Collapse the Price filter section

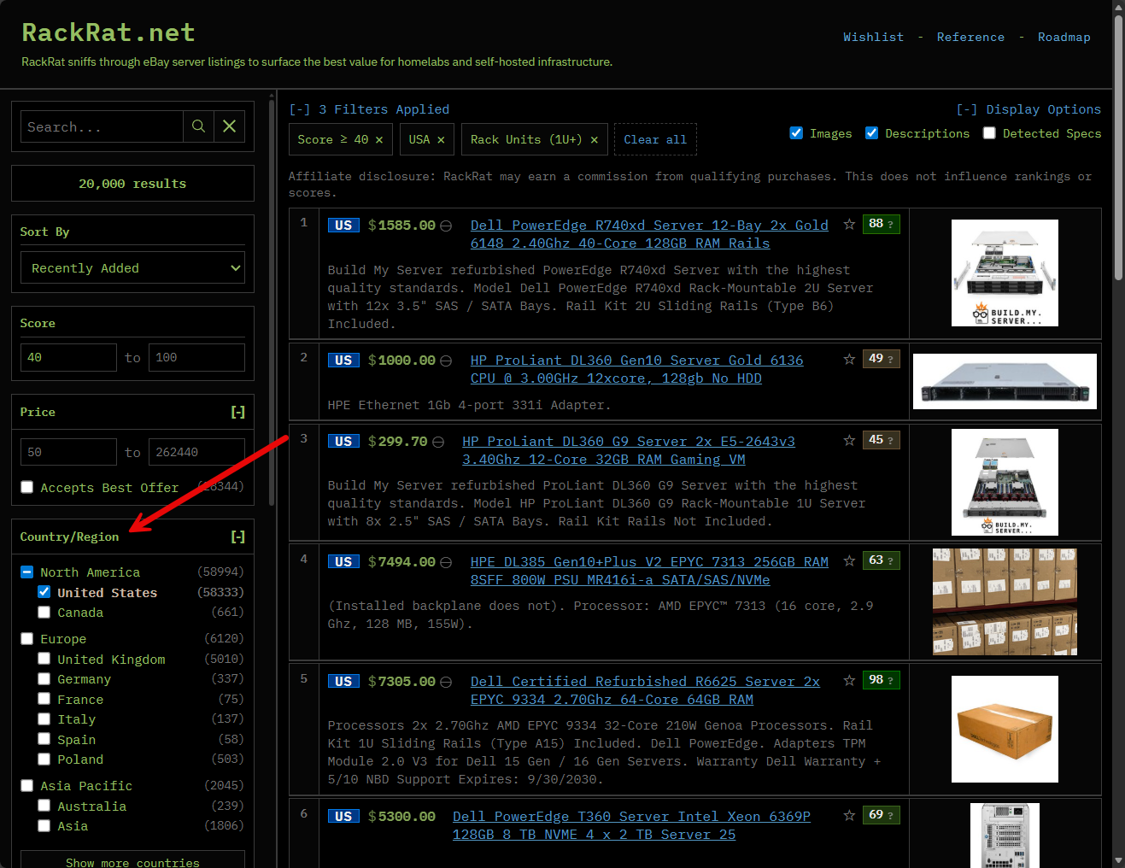237,412
